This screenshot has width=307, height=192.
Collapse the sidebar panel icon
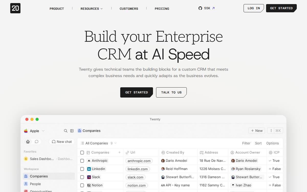(x=72, y=131)
